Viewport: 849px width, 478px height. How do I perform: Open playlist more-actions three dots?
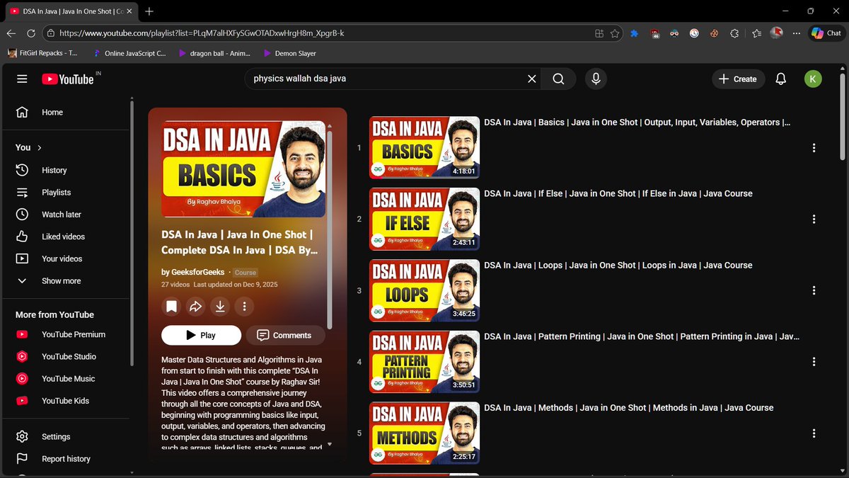(x=244, y=307)
